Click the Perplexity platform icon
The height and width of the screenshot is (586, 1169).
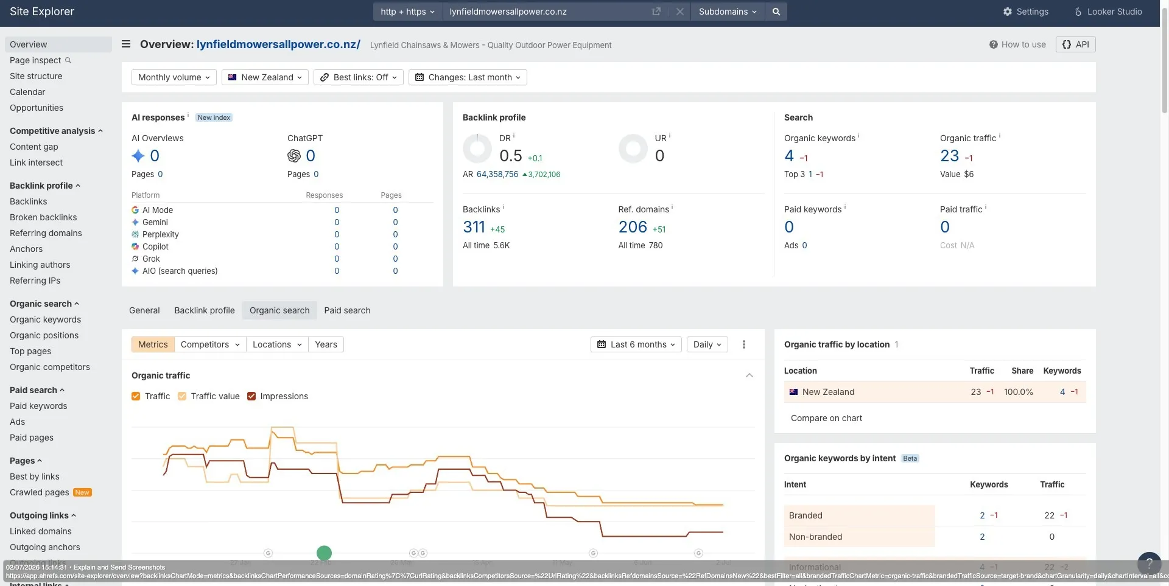135,234
